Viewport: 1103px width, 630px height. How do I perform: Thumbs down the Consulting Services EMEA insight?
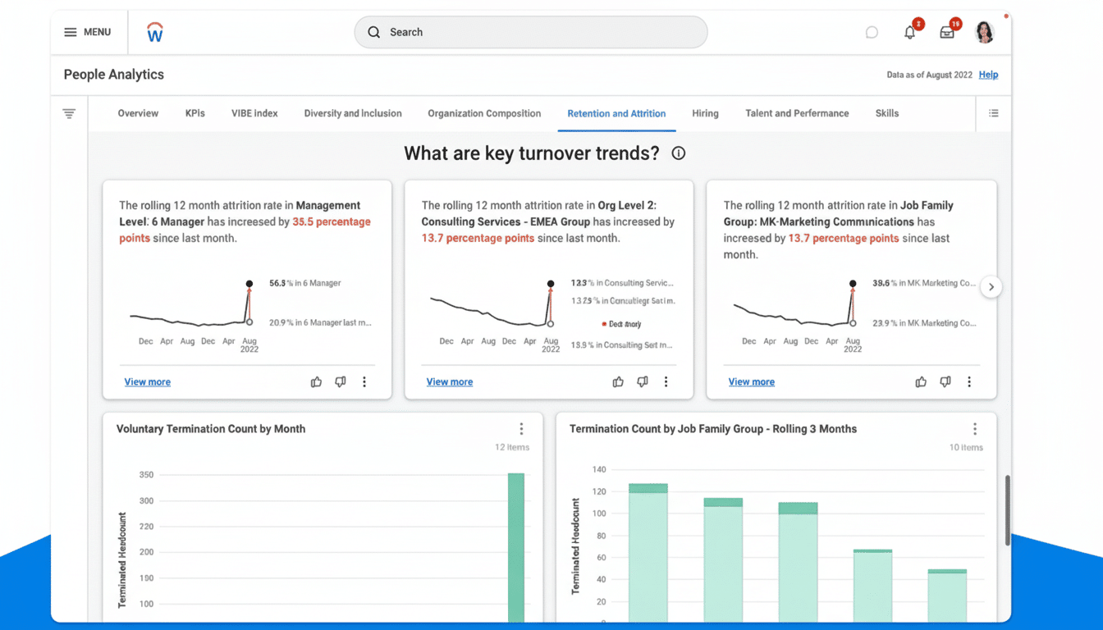(x=643, y=381)
